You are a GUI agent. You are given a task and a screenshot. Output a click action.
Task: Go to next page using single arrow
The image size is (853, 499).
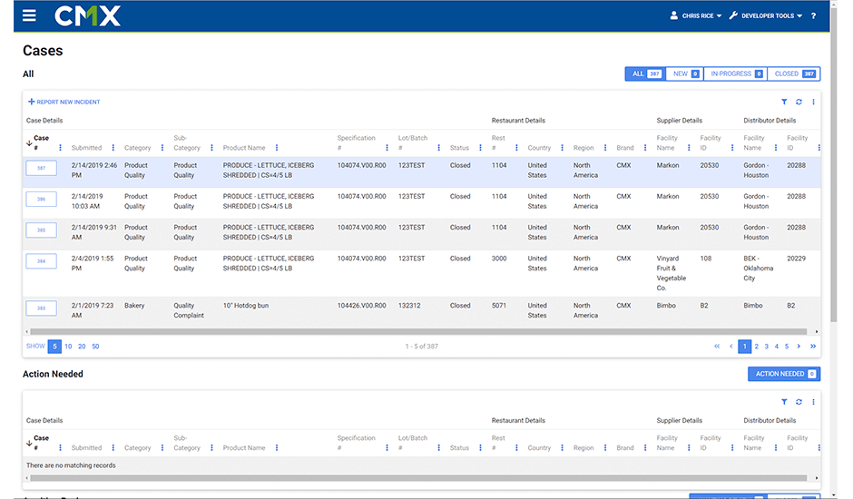click(x=799, y=347)
